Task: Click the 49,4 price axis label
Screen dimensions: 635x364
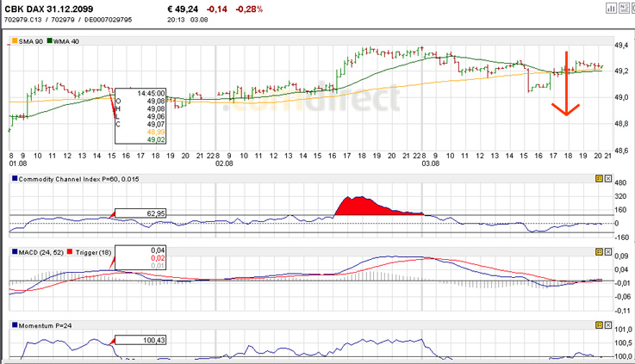Action: [621, 45]
